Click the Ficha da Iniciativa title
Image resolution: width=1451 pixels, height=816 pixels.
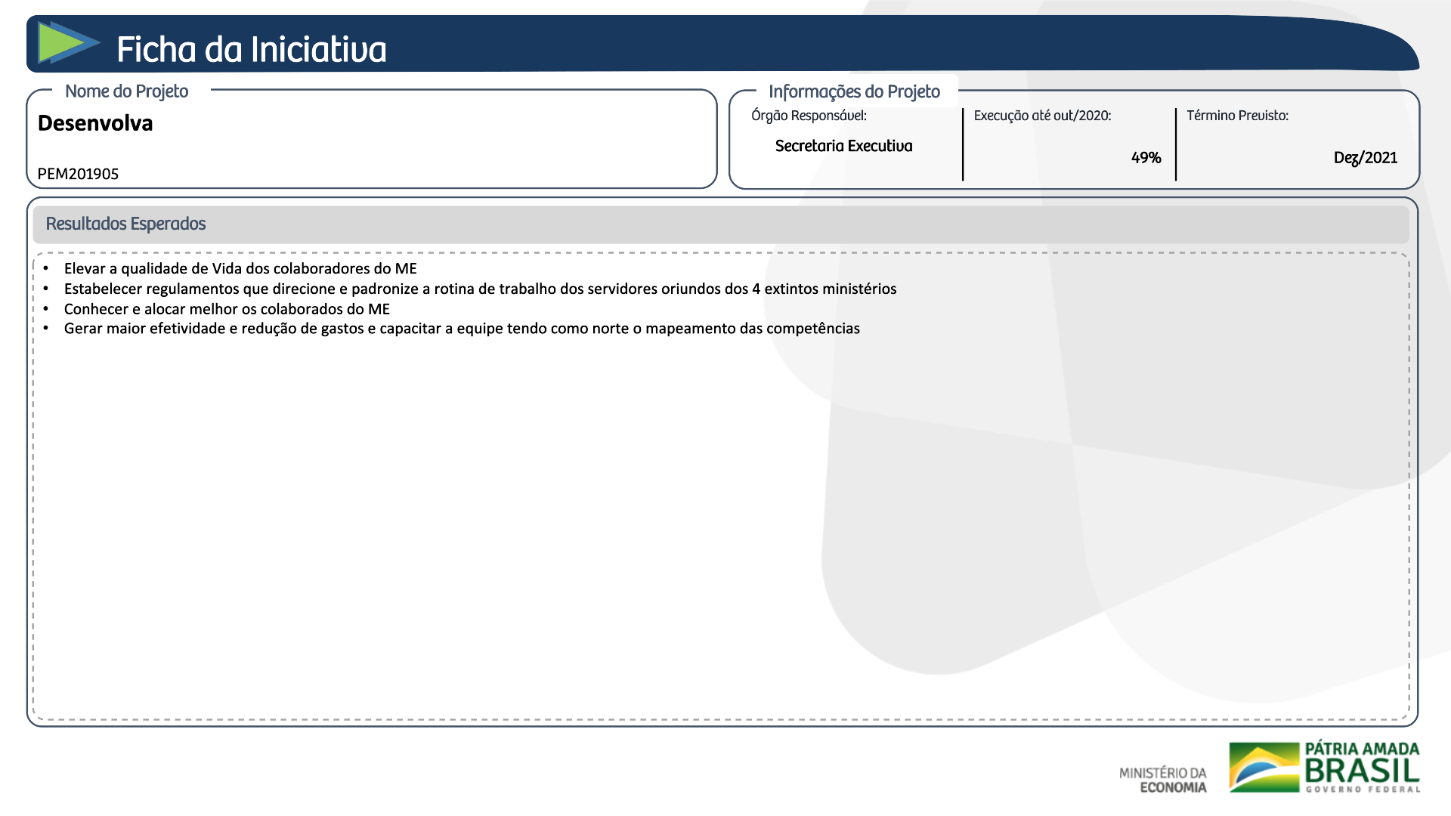click(251, 50)
